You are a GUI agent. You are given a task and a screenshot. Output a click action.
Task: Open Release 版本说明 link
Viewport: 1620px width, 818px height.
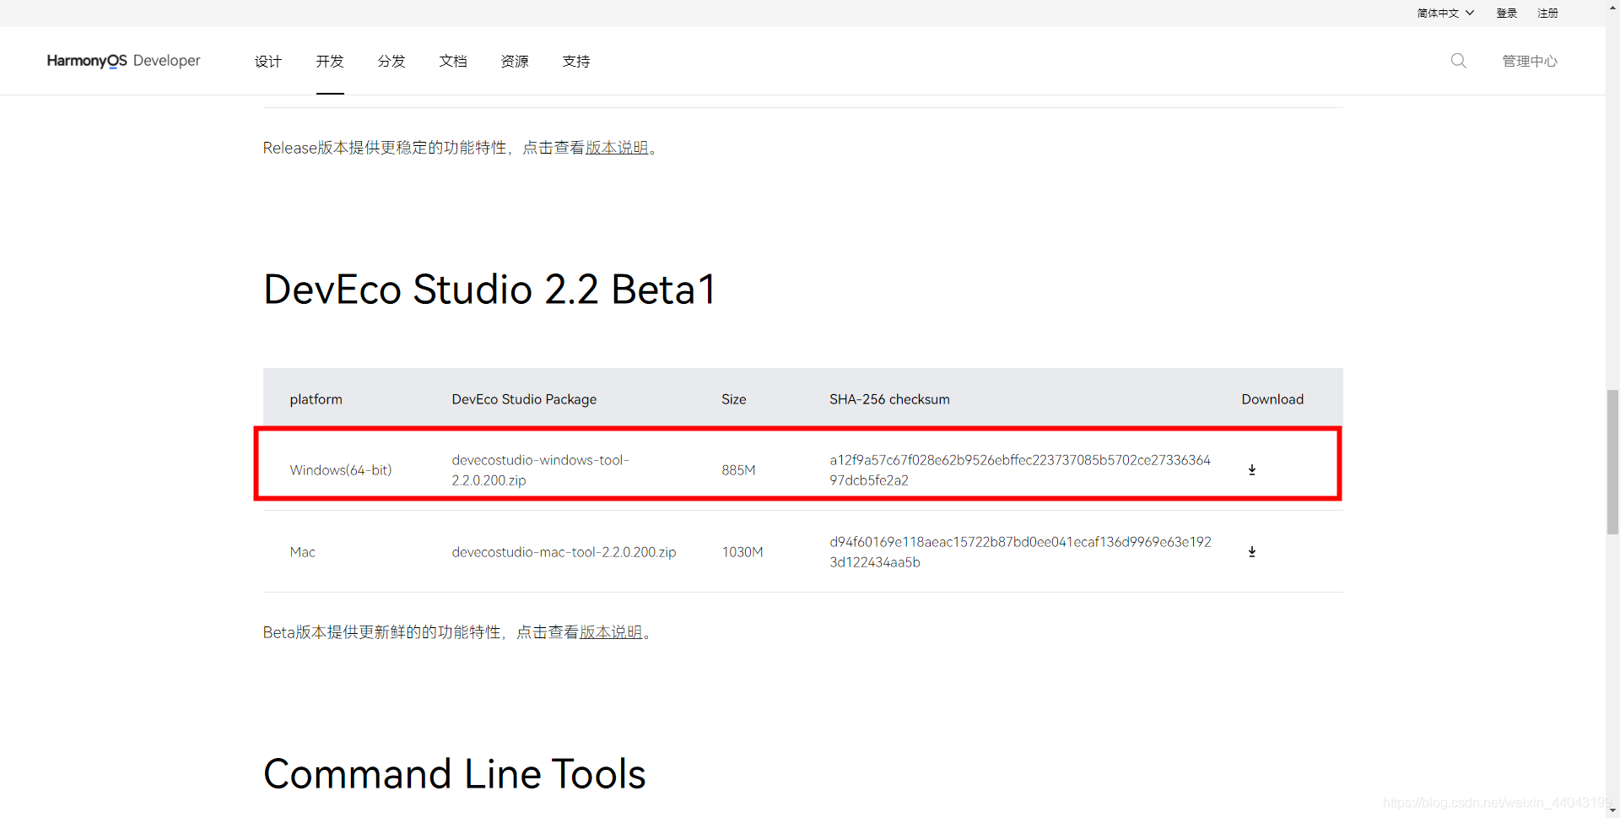(617, 148)
